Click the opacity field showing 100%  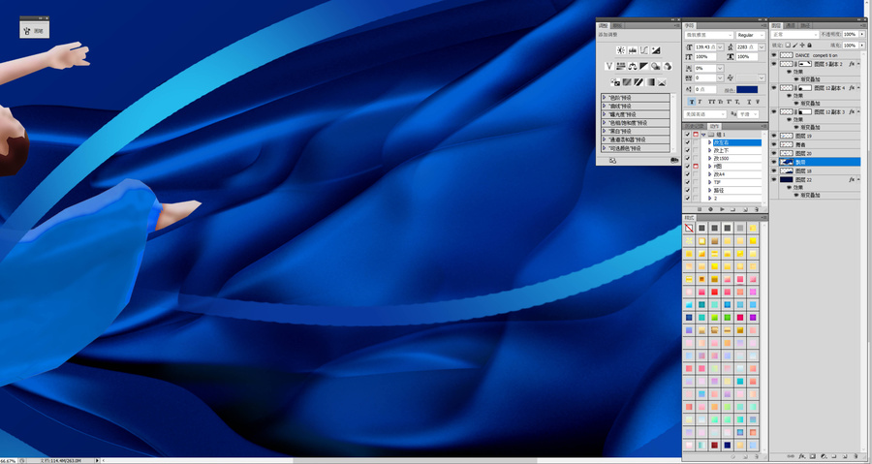850,35
